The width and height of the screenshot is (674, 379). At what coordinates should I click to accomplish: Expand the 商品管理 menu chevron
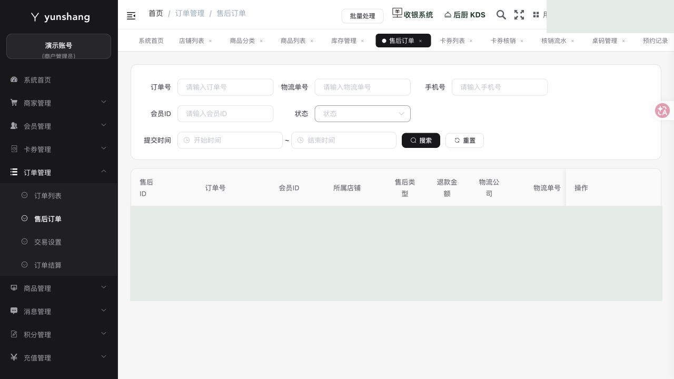point(104,287)
